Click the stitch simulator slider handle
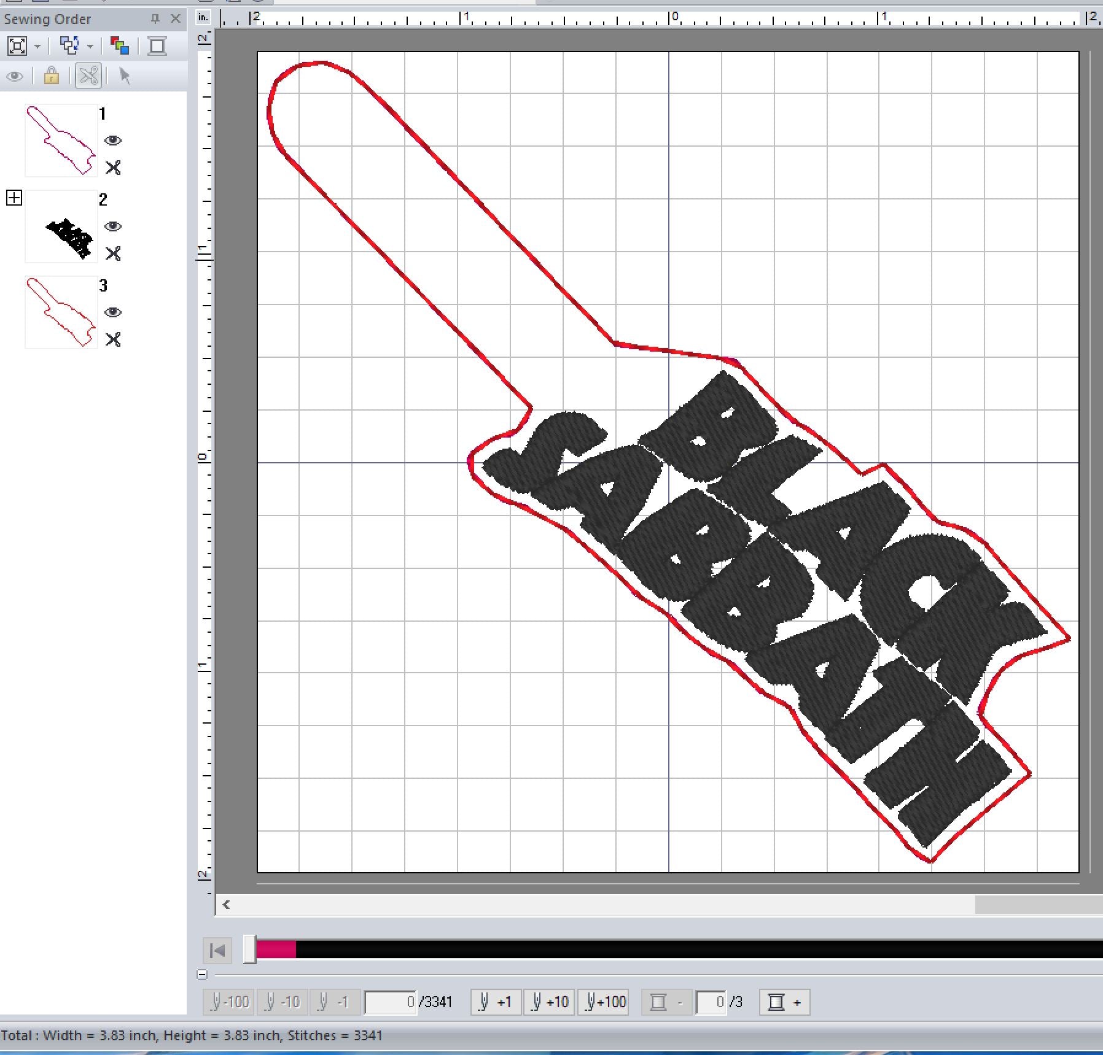This screenshot has width=1103, height=1055. coord(249,949)
